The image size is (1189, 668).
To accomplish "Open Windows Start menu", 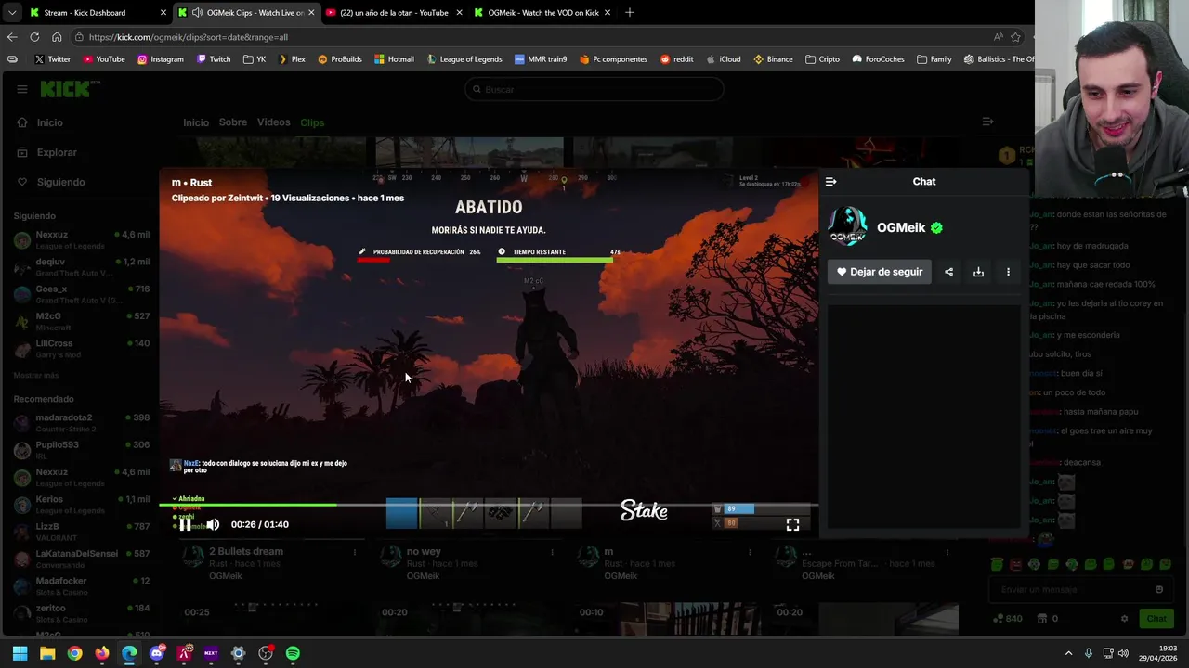I will point(20,653).
